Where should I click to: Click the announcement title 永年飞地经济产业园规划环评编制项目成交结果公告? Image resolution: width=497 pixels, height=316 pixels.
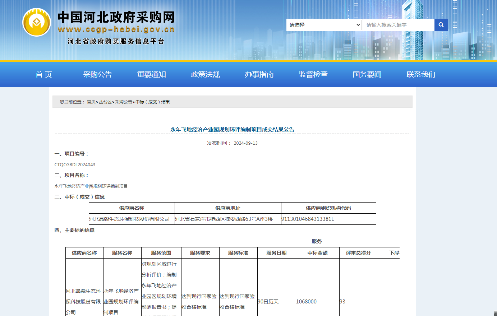232,129
